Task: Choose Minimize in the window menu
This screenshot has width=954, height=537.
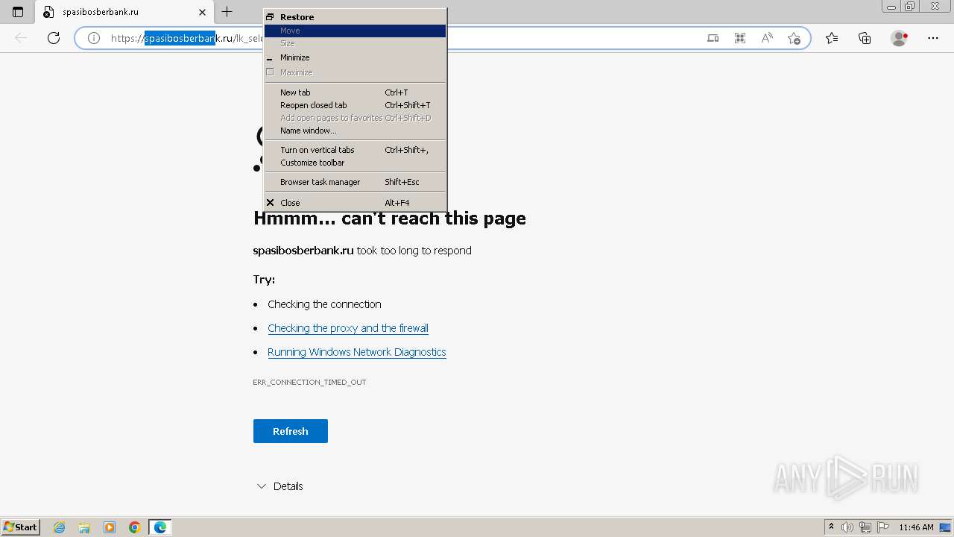Action: click(356, 57)
